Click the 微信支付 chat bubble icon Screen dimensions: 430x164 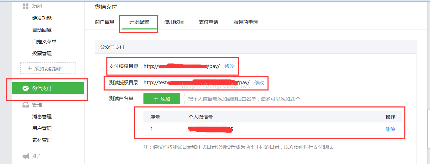point(26,88)
